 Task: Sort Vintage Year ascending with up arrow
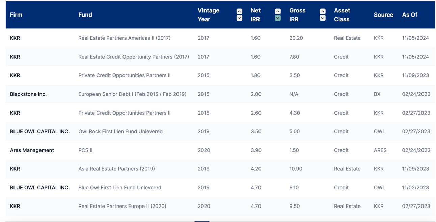pos(239,11)
